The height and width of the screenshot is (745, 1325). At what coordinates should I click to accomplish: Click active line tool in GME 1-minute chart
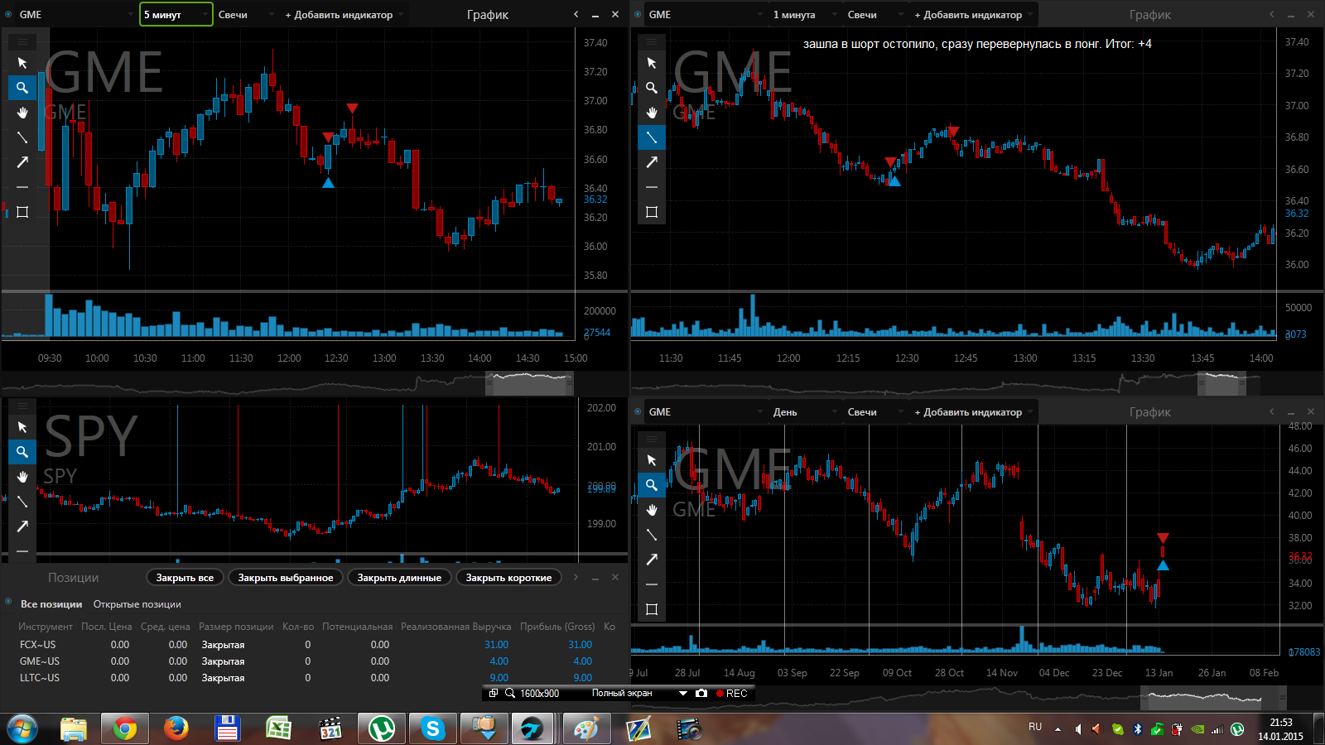652,137
